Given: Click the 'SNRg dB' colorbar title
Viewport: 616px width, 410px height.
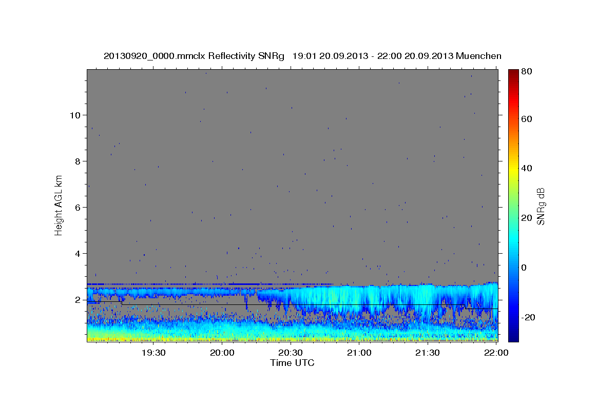Looking at the screenshot, I should tap(541, 206).
